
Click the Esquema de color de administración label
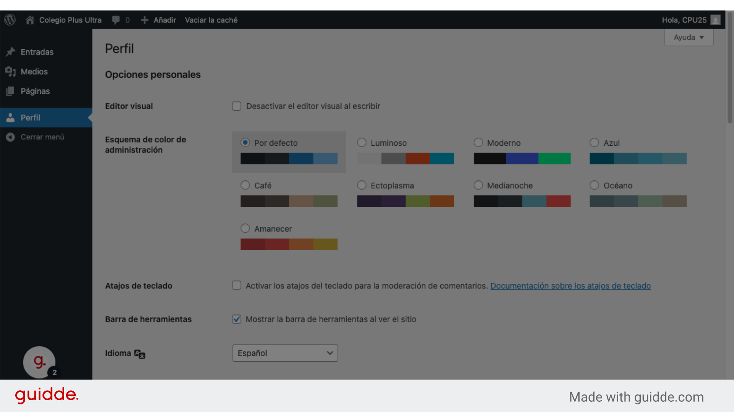(x=146, y=145)
